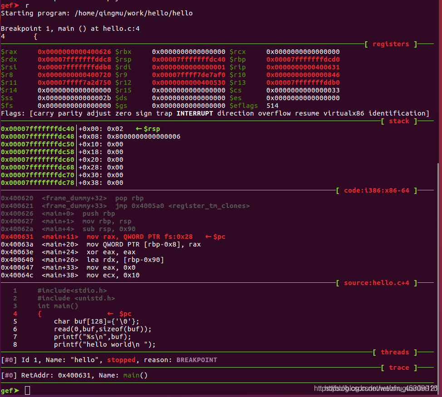Click the mov rbp, rsp instruction
This screenshot has width=442, height=397.
point(107,221)
